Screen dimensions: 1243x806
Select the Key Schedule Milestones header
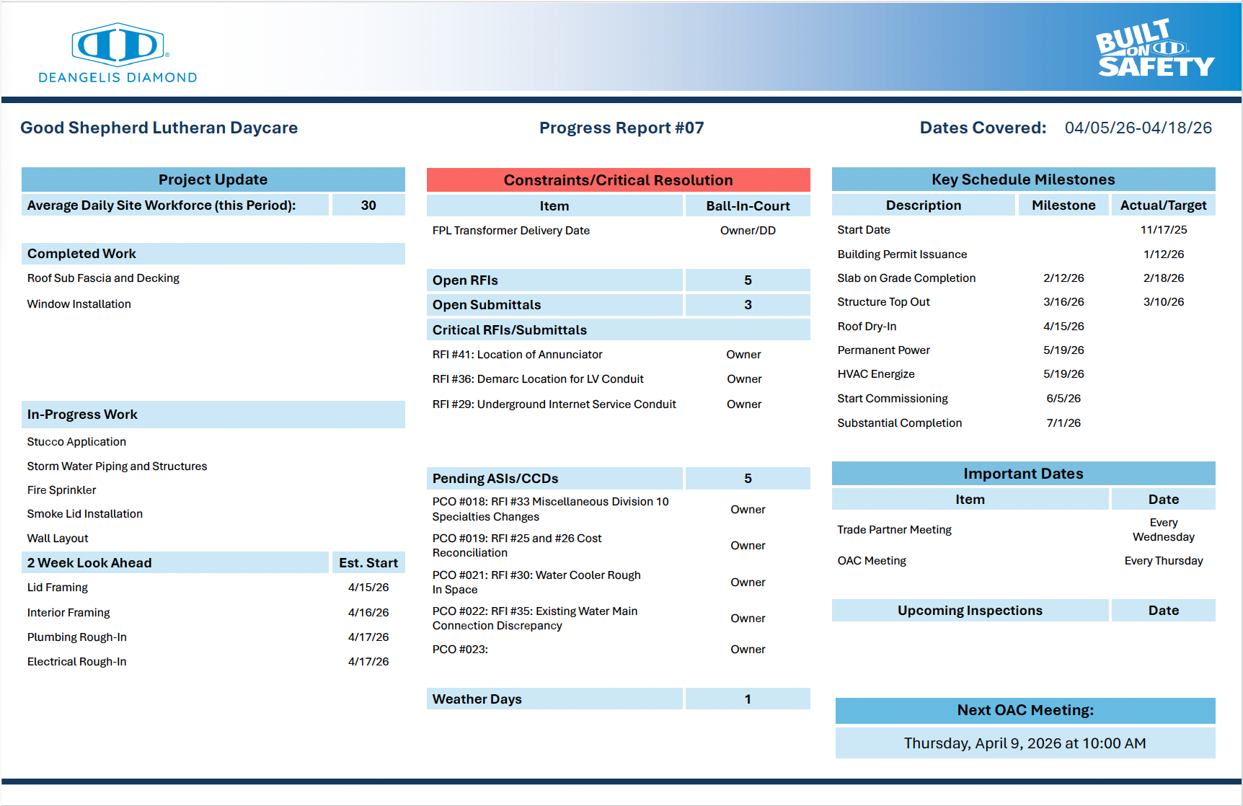(1022, 180)
